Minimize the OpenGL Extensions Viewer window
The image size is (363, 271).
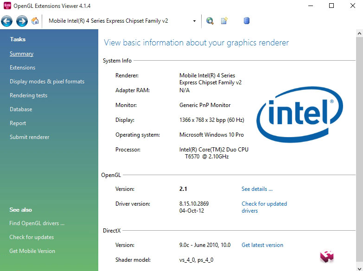pos(311,6)
